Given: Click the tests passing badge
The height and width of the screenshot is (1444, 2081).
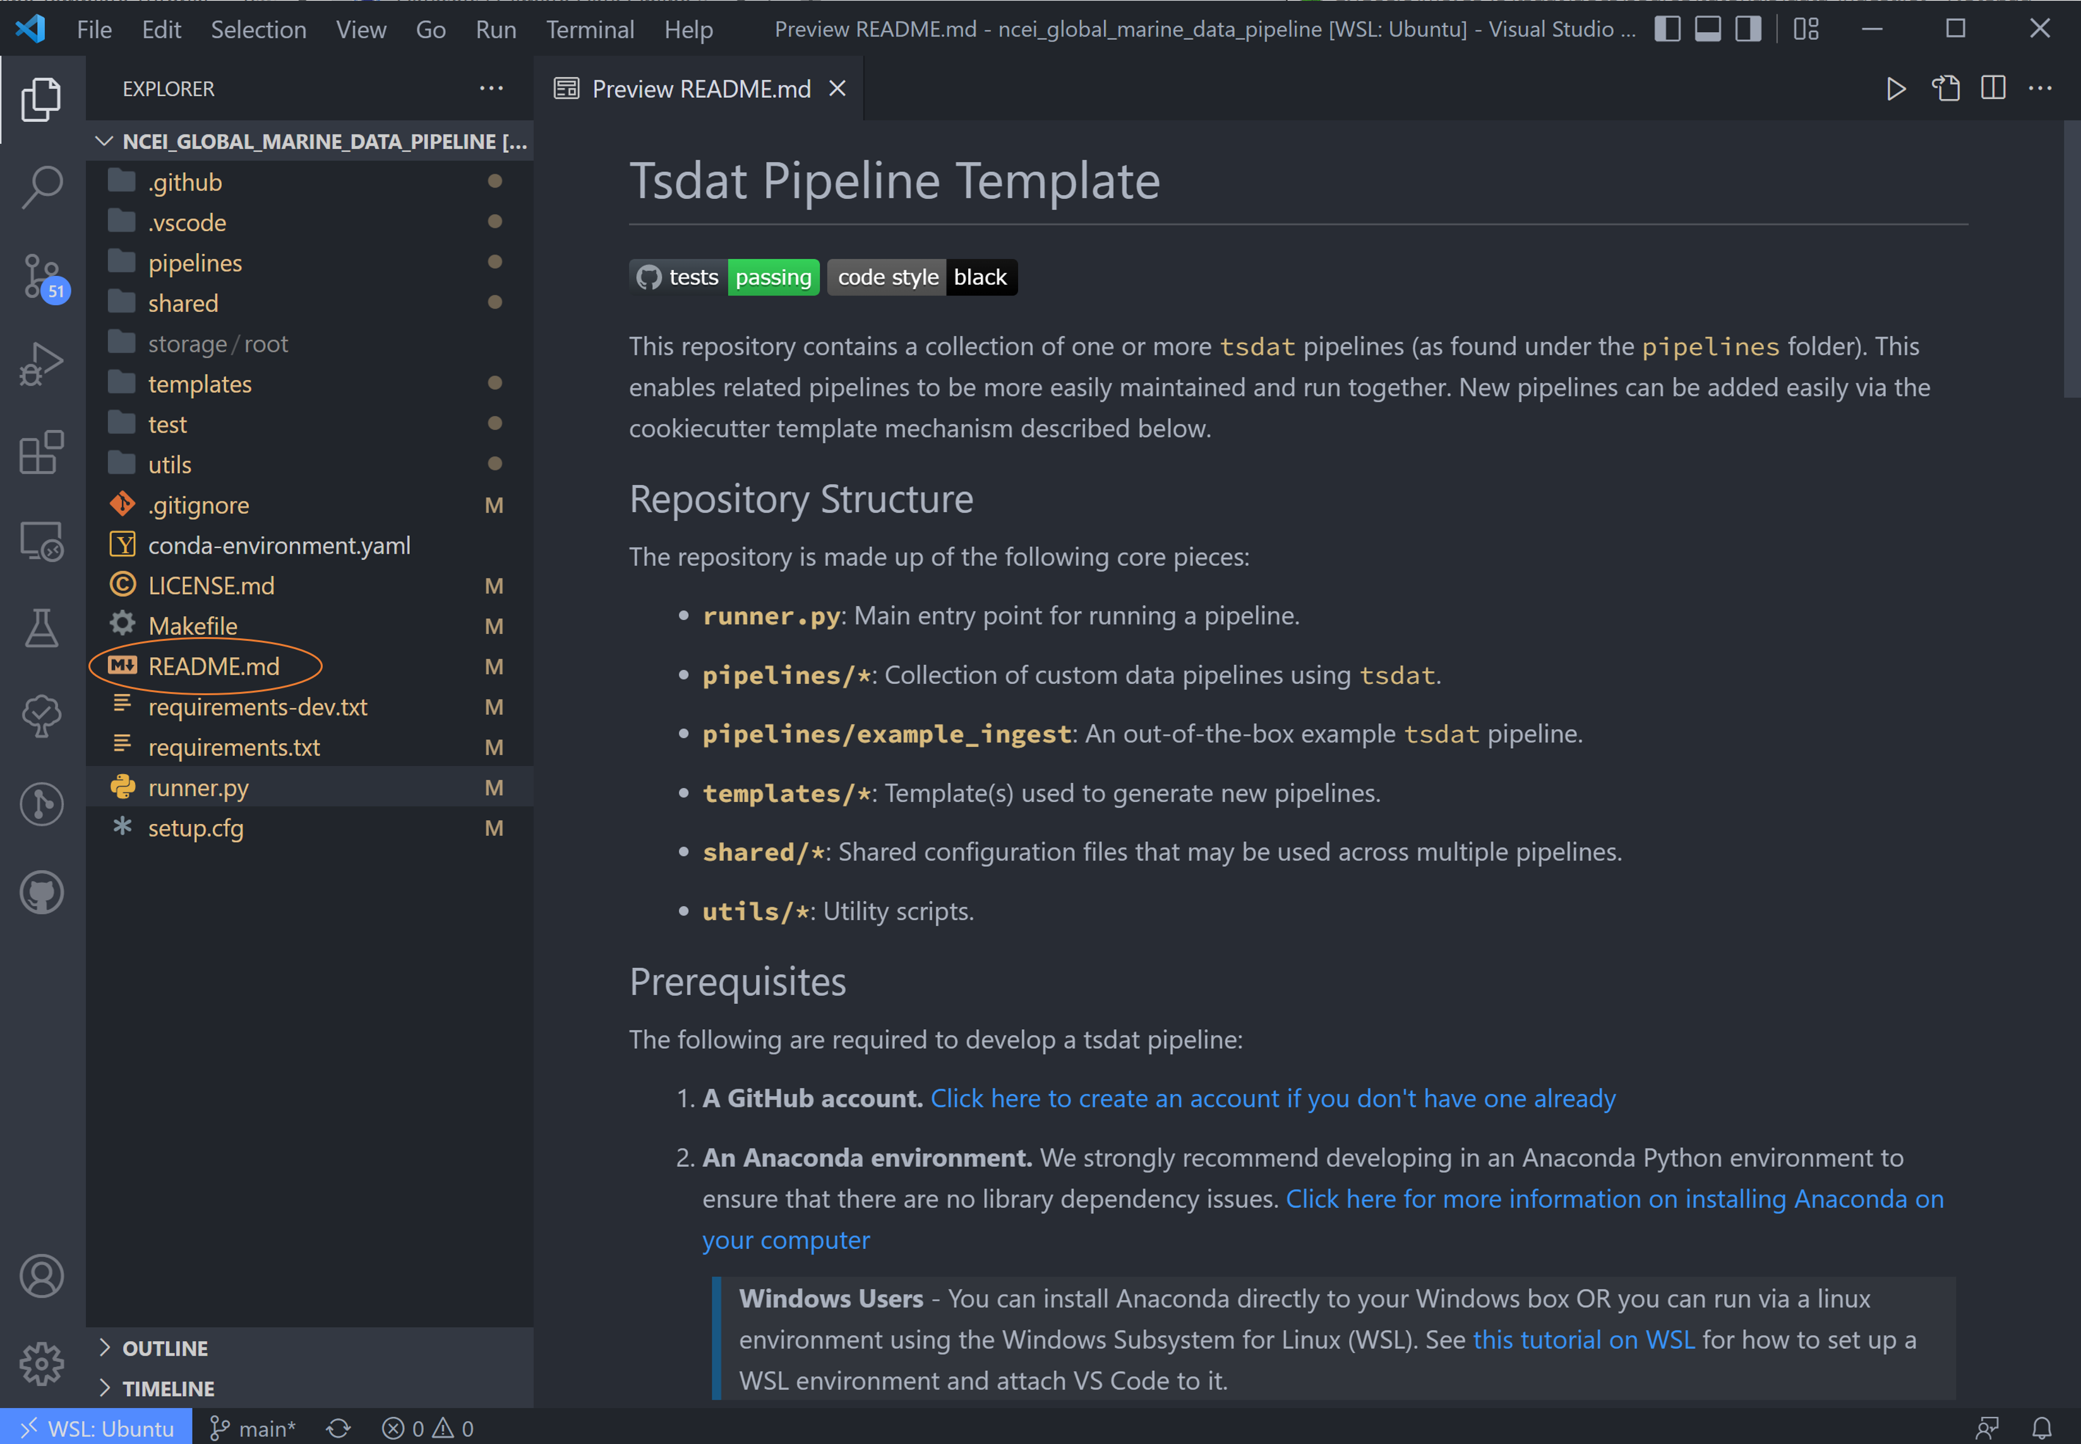Looking at the screenshot, I should pos(724,277).
